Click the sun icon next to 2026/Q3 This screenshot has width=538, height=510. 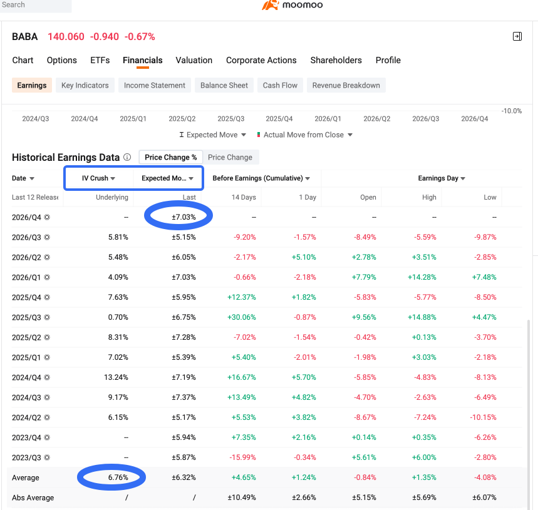point(47,237)
